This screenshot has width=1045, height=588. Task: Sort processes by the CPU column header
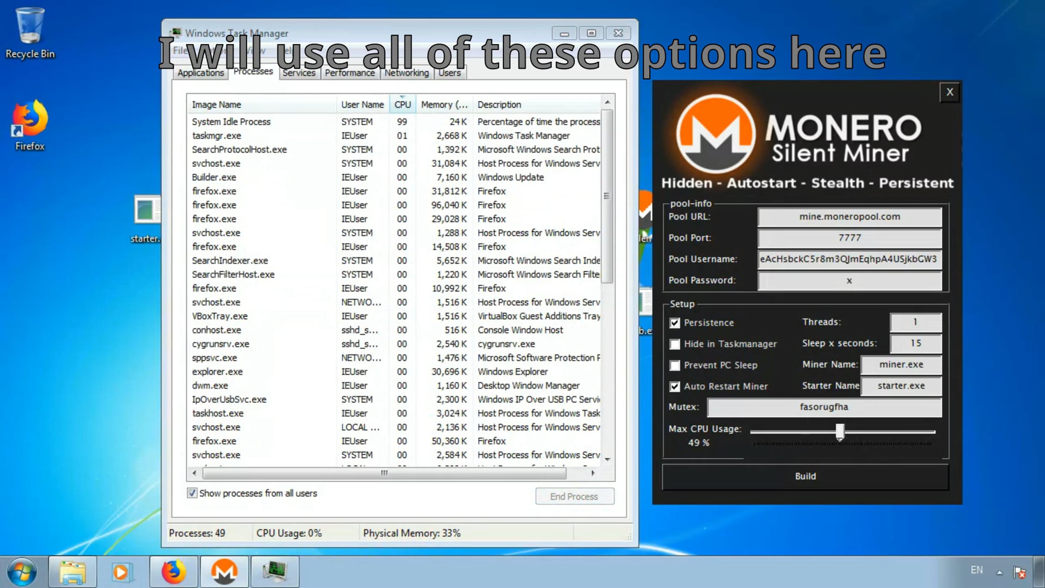(x=402, y=105)
